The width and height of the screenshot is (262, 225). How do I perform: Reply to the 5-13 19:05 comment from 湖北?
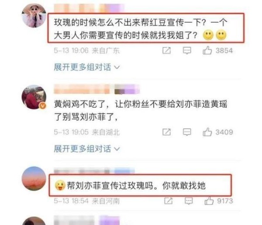187,132
